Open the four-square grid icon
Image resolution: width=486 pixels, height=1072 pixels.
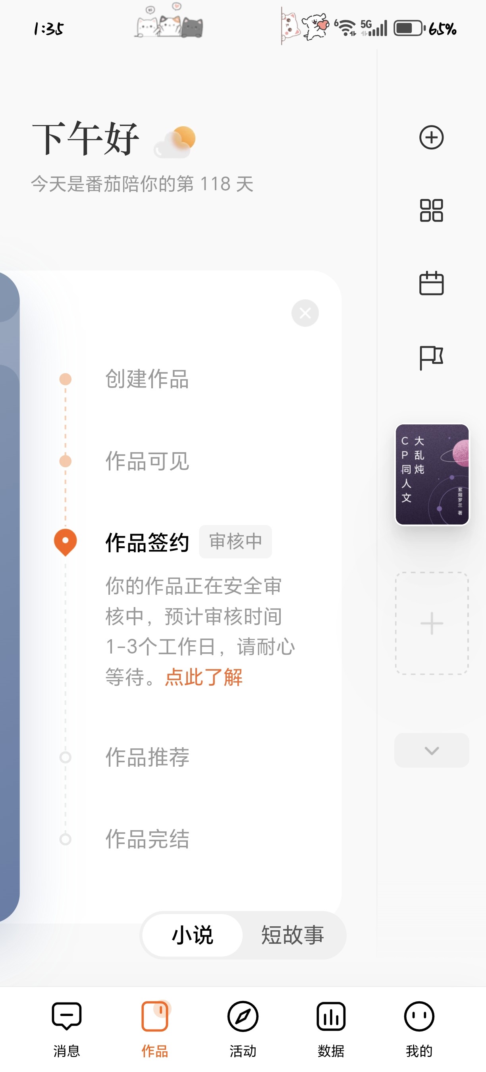pyautogui.click(x=431, y=210)
